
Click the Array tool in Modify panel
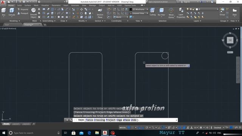pyautogui.click(x=90, y=17)
